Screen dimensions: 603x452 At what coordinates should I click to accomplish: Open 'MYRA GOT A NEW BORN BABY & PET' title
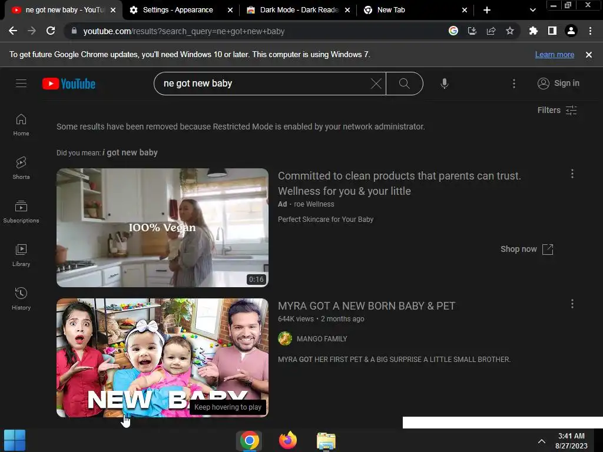click(x=366, y=306)
